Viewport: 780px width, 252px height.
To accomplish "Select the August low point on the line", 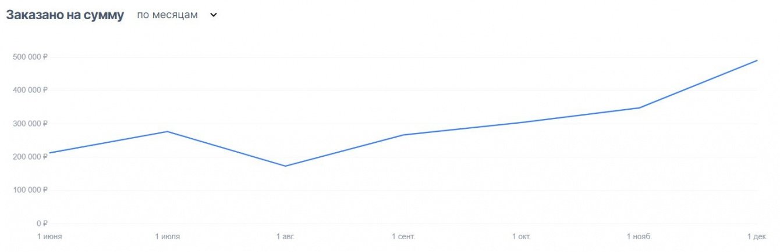I will (x=285, y=166).
